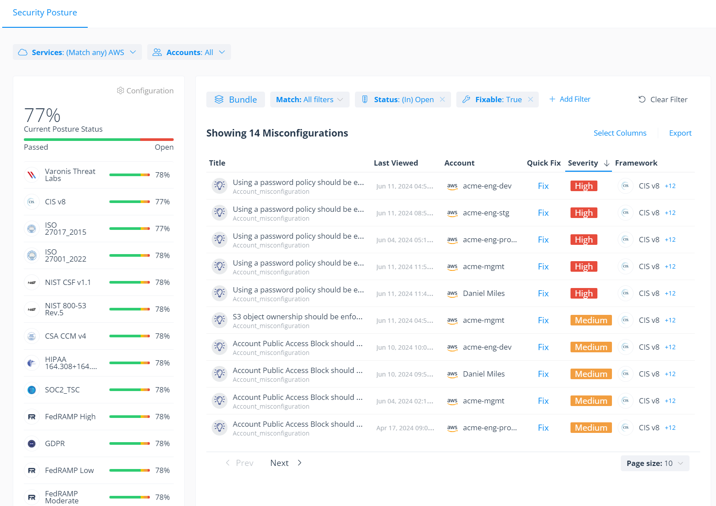The height and width of the screenshot is (506, 716).
Task: Remove the Fixable: True filter
Action: (x=530, y=100)
